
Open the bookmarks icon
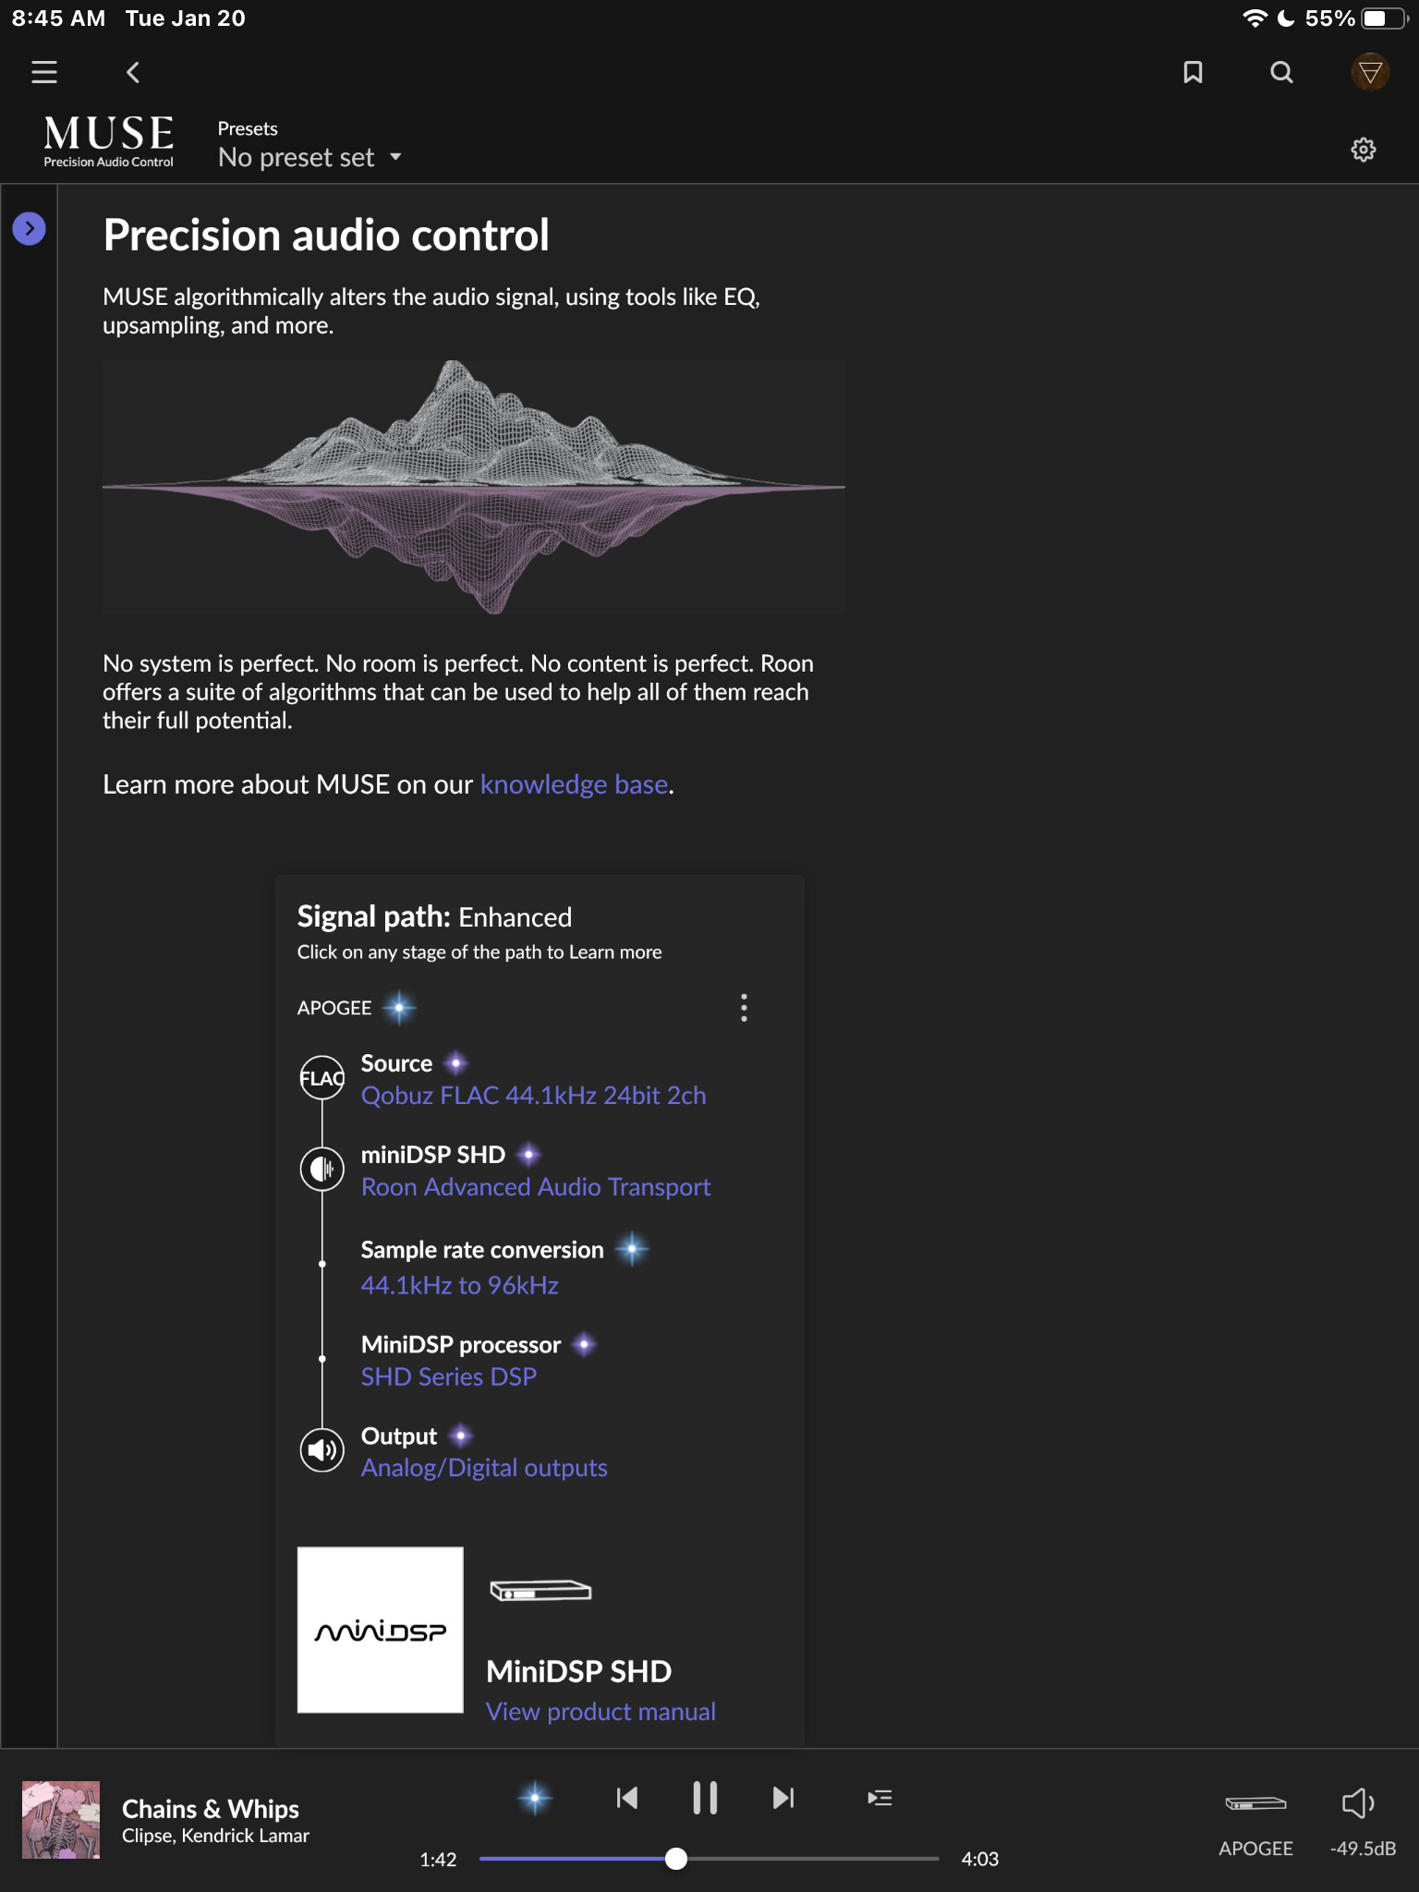click(1193, 72)
